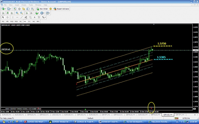Open the Market Watch window

point(15,9)
